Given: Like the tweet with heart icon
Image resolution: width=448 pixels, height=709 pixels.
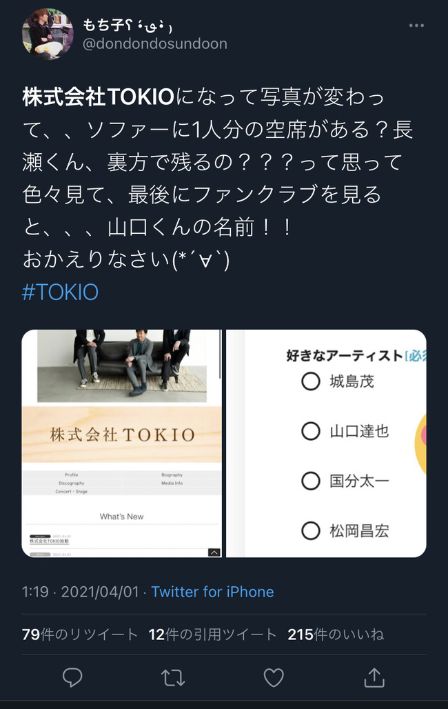Looking at the screenshot, I should [x=274, y=677].
